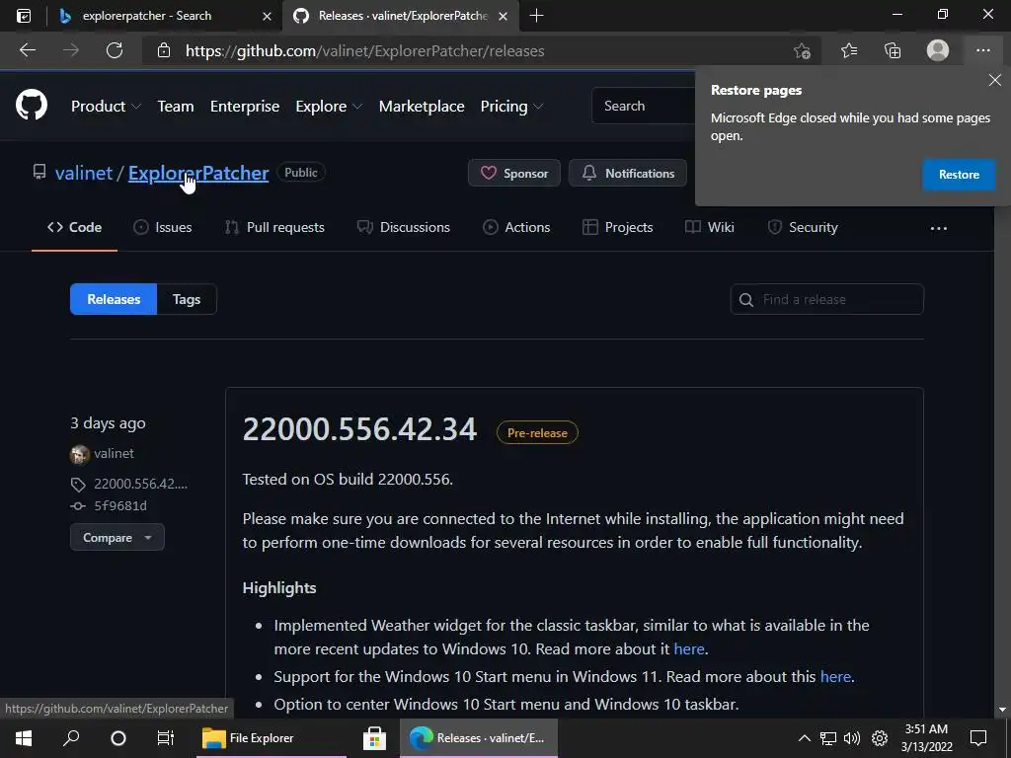1011x758 pixels.
Task: Open Edge Settings and more menu
Action: [982, 50]
